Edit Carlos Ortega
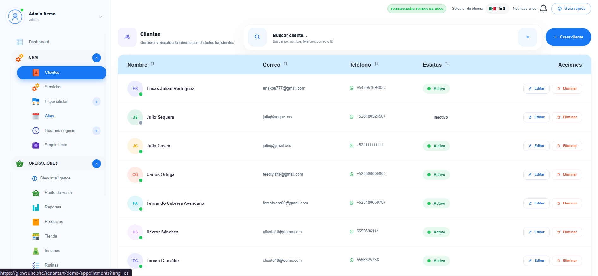Screen dimensions: 598x276 coord(536,175)
